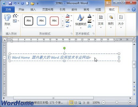The image size is (138, 107).
Task: Expand the full shape styles gallery
Action: pyautogui.click(x=63, y=26)
